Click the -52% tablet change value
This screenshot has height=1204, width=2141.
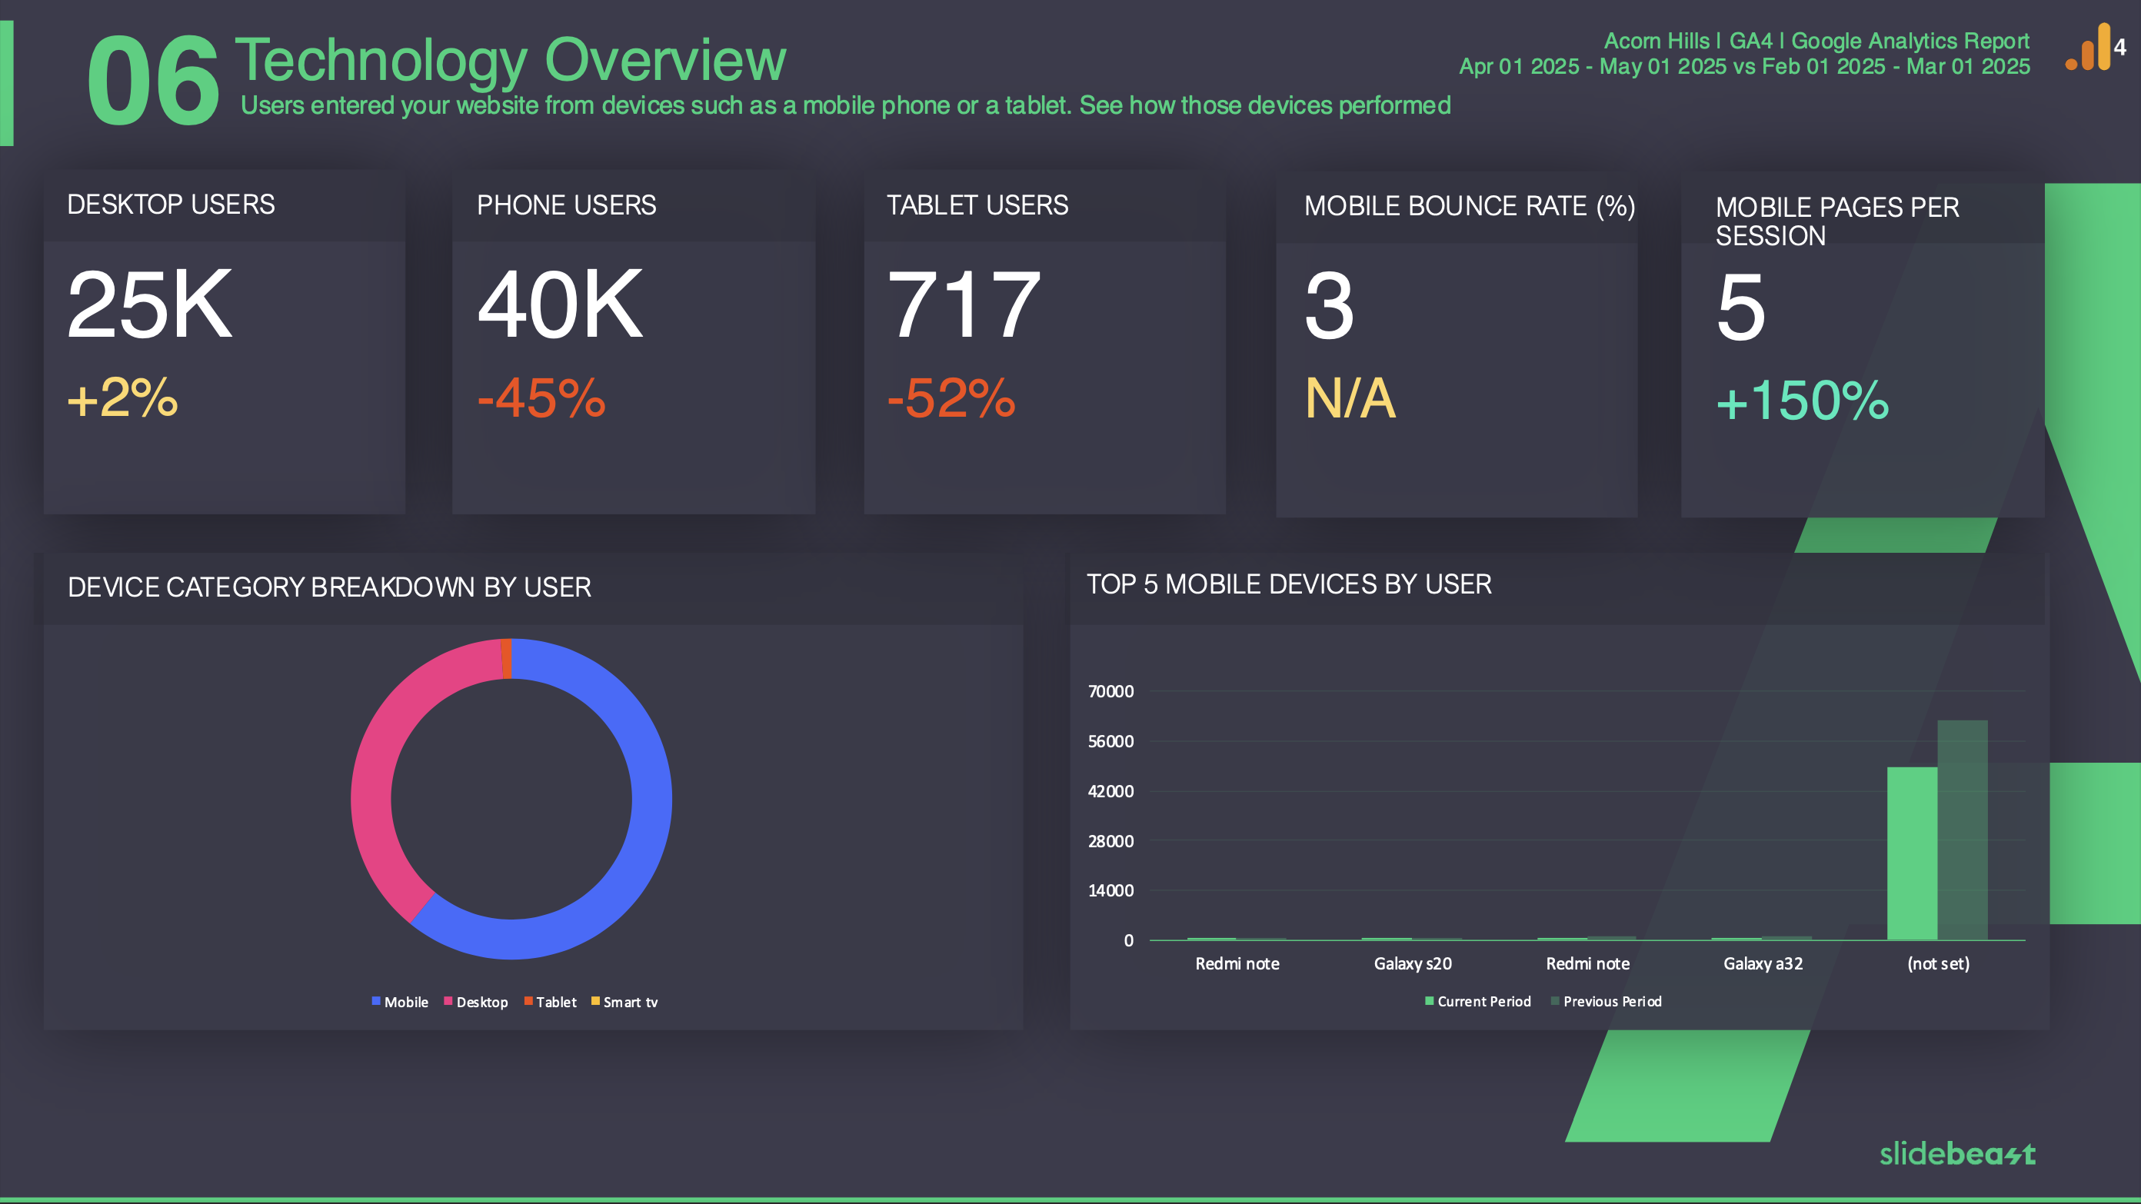pos(951,398)
